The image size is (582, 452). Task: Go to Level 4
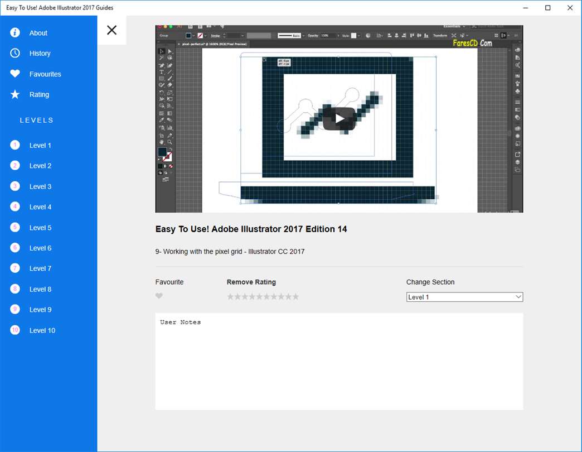click(x=40, y=207)
